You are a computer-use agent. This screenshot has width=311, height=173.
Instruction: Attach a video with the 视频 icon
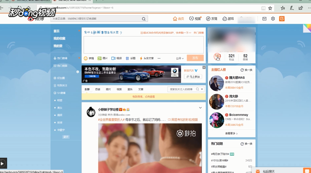[113, 58]
